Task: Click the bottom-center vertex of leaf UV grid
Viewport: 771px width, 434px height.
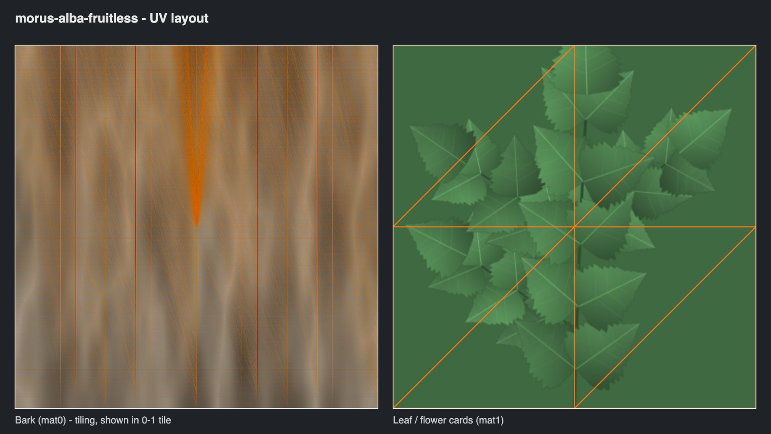Action: pos(575,407)
